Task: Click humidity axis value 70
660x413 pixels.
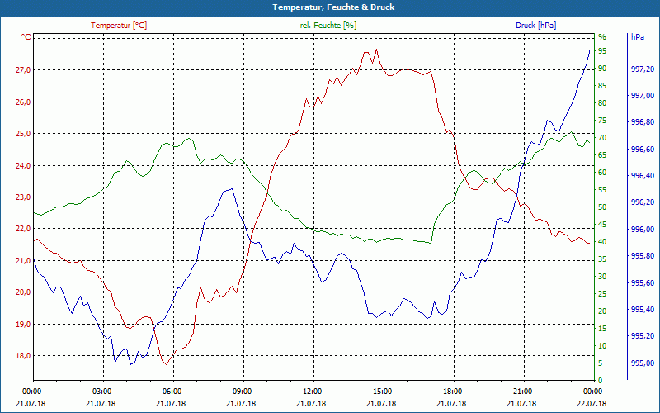Action: point(602,137)
